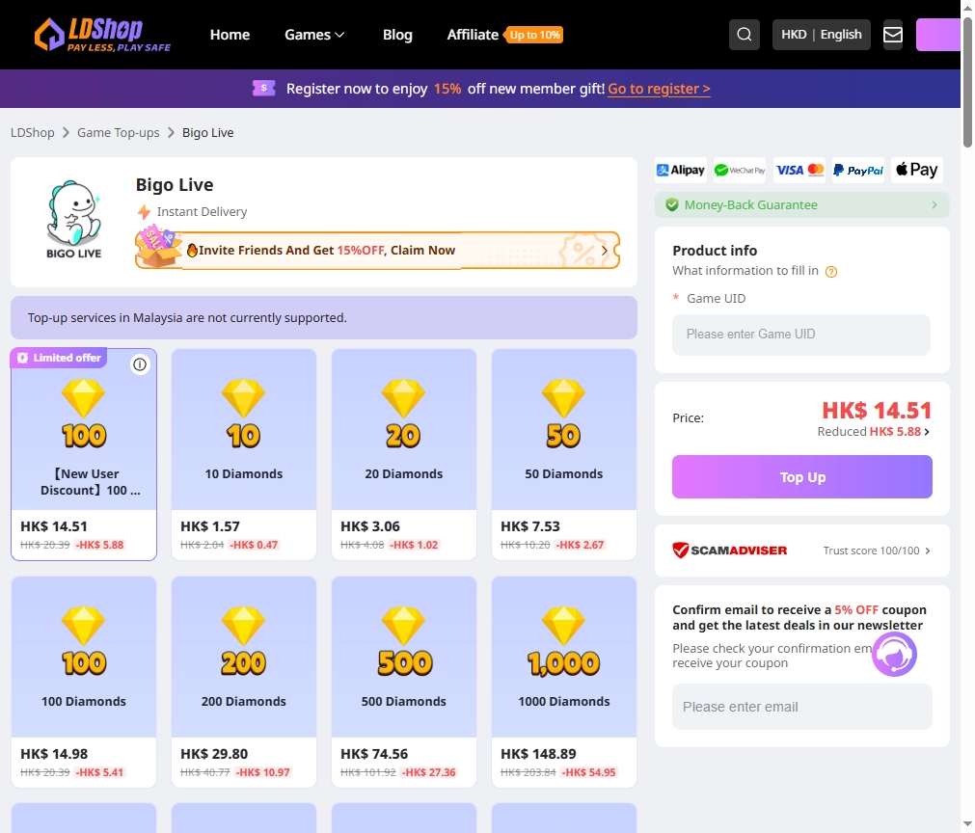This screenshot has height=833, width=975.
Task: Focus the Game UID input field
Action: coord(801,335)
